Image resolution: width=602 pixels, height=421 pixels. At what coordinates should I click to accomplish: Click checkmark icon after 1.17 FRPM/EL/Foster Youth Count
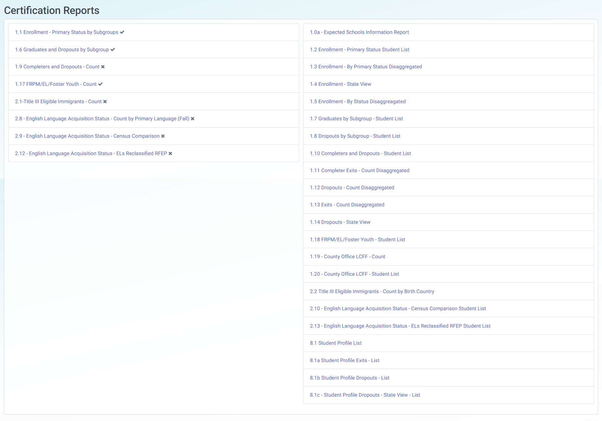tap(100, 84)
